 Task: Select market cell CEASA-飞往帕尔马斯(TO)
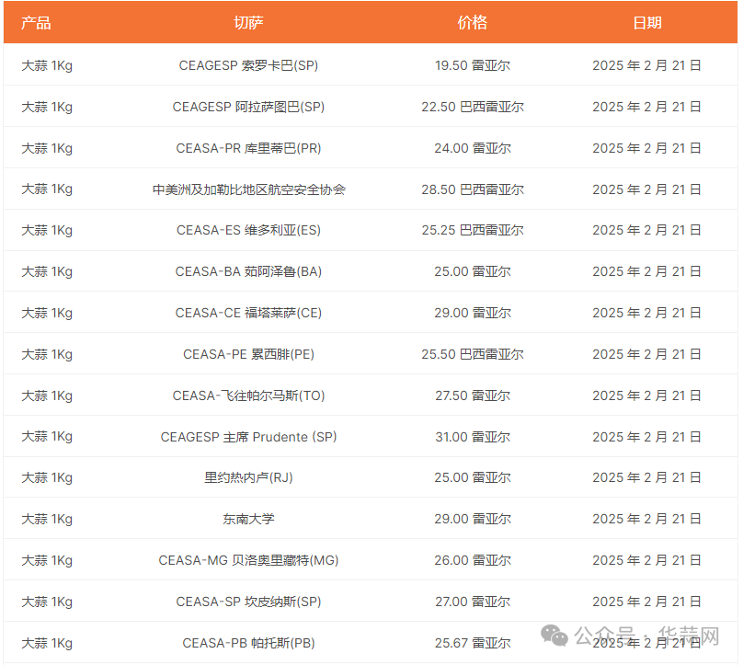click(x=248, y=396)
